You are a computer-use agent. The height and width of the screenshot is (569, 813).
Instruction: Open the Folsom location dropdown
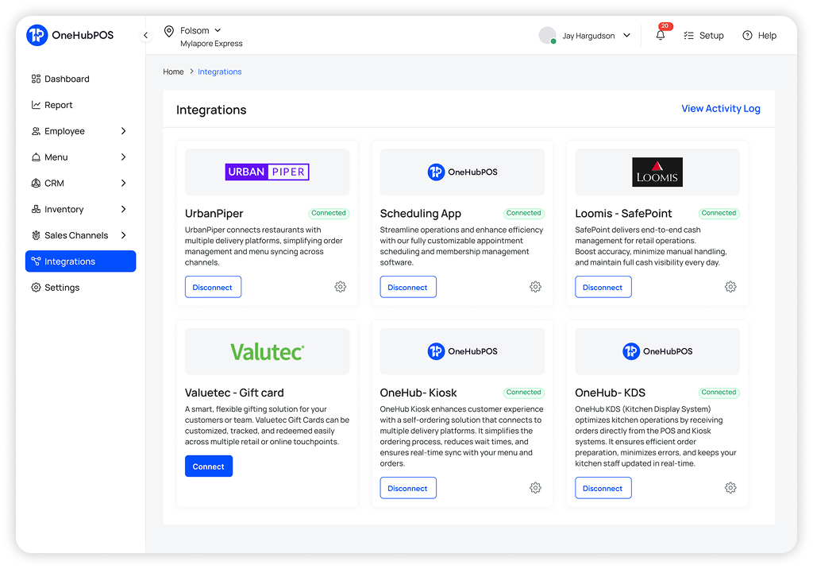pos(201,31)
